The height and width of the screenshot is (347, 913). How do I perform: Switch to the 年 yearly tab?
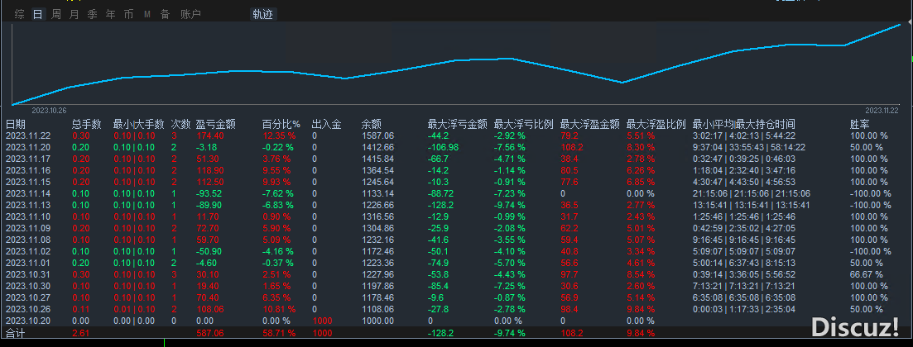[x=110, y=14]
